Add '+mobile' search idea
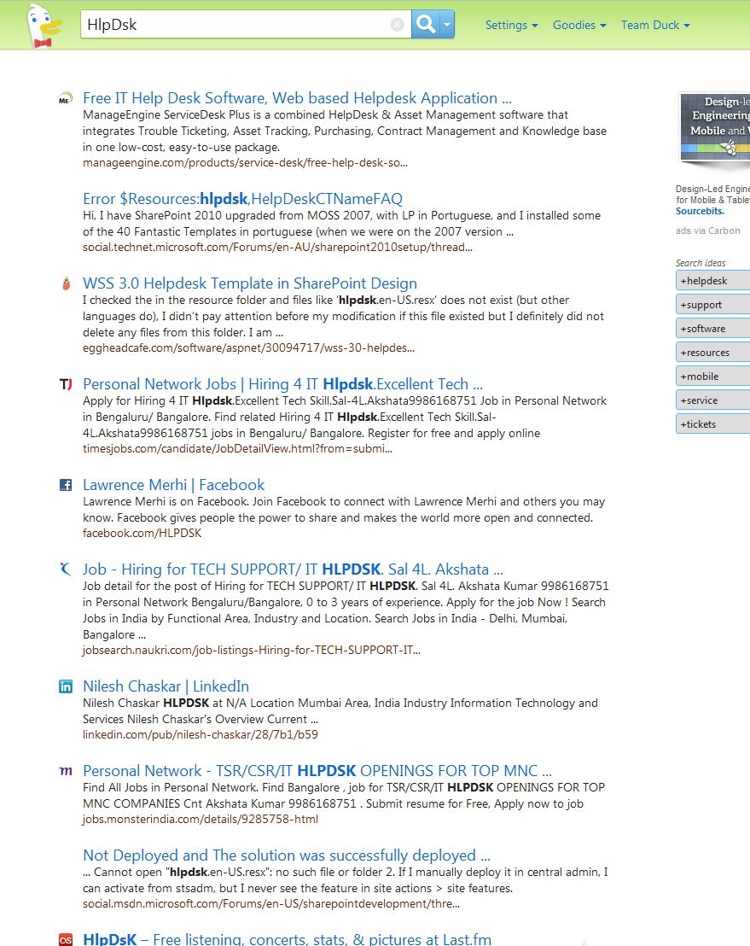This screenshot has width=750, height=946. [712, 376]
